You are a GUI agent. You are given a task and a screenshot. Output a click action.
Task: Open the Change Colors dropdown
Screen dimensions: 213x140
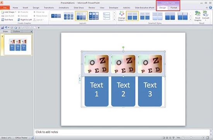pyautogui.click(x=122, y=16)
